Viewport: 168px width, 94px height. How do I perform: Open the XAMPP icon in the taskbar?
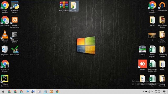point(51,92)
